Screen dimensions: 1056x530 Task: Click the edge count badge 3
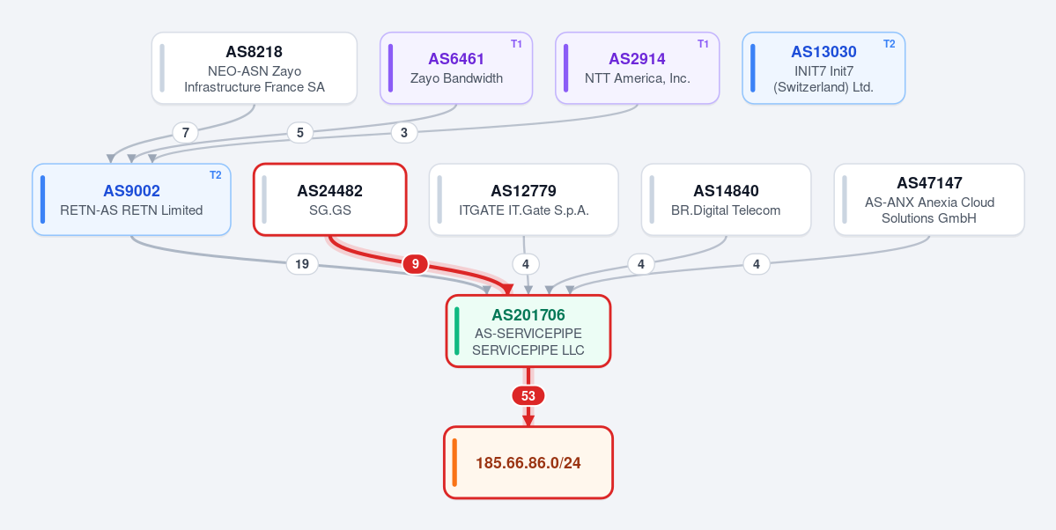click(404, 133)
